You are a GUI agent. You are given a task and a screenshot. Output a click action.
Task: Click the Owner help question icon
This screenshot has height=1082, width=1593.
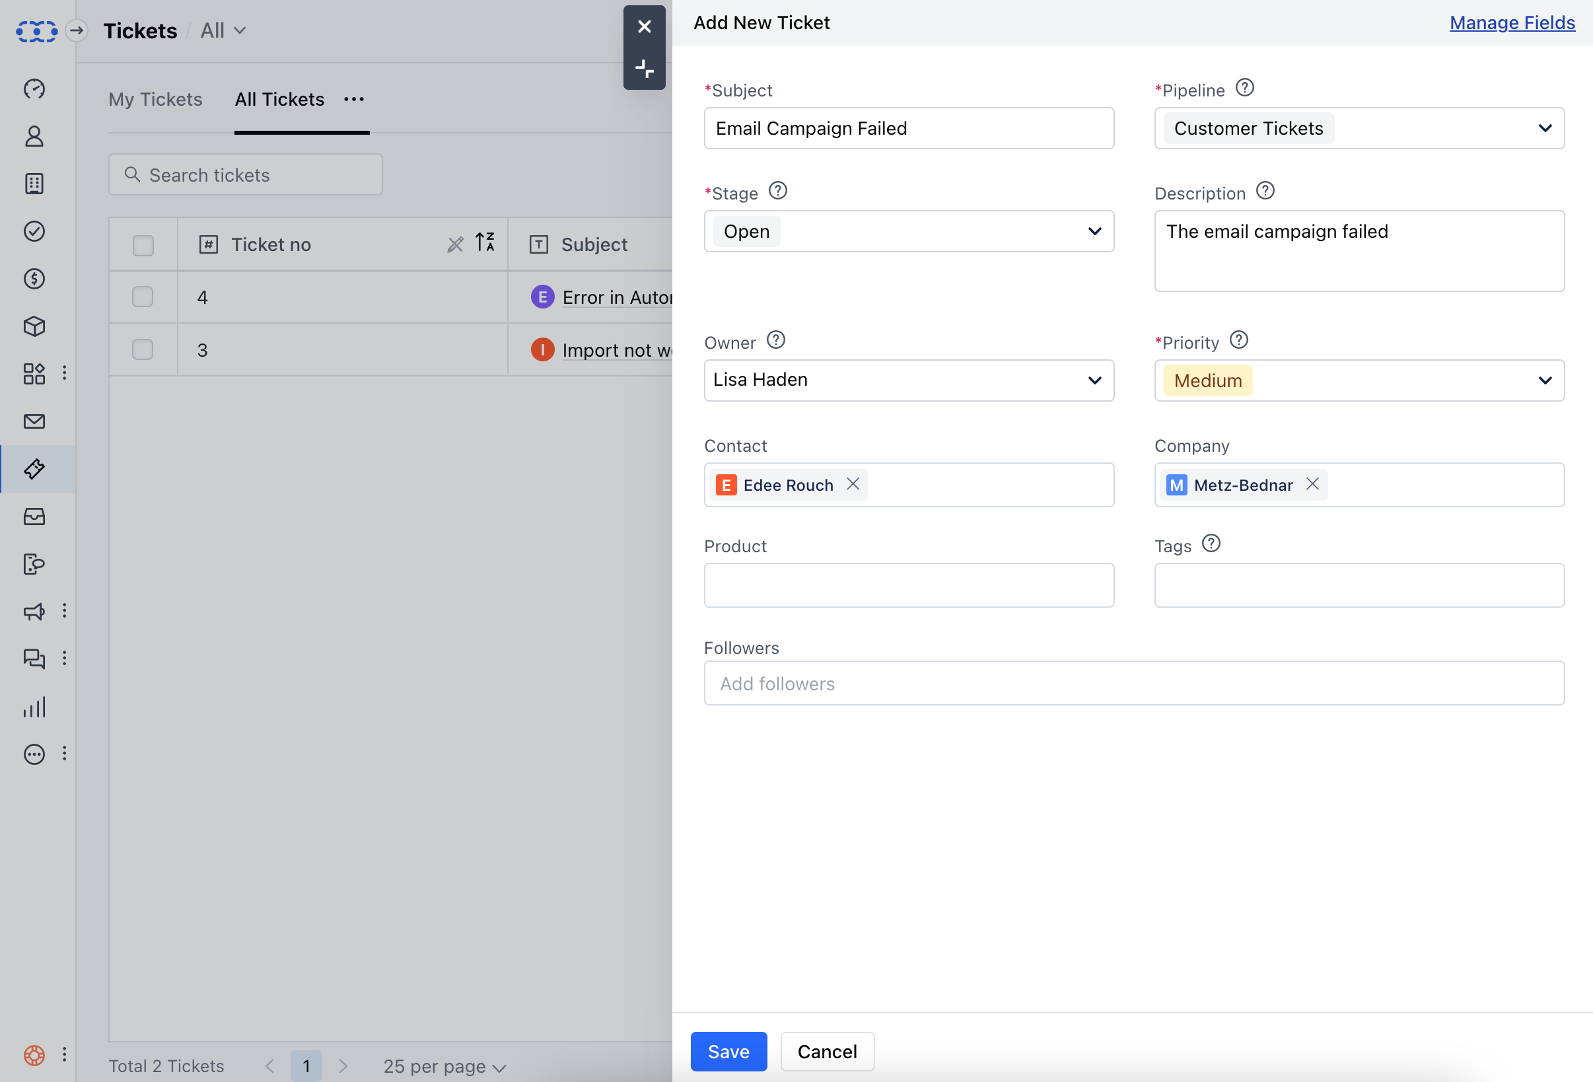tap(776, 340)
